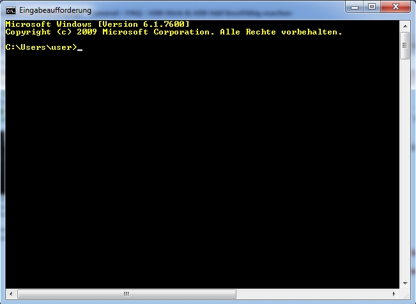
Task: Click the horizontal scrollbar track right of the thumb
Action: [312, 294]
